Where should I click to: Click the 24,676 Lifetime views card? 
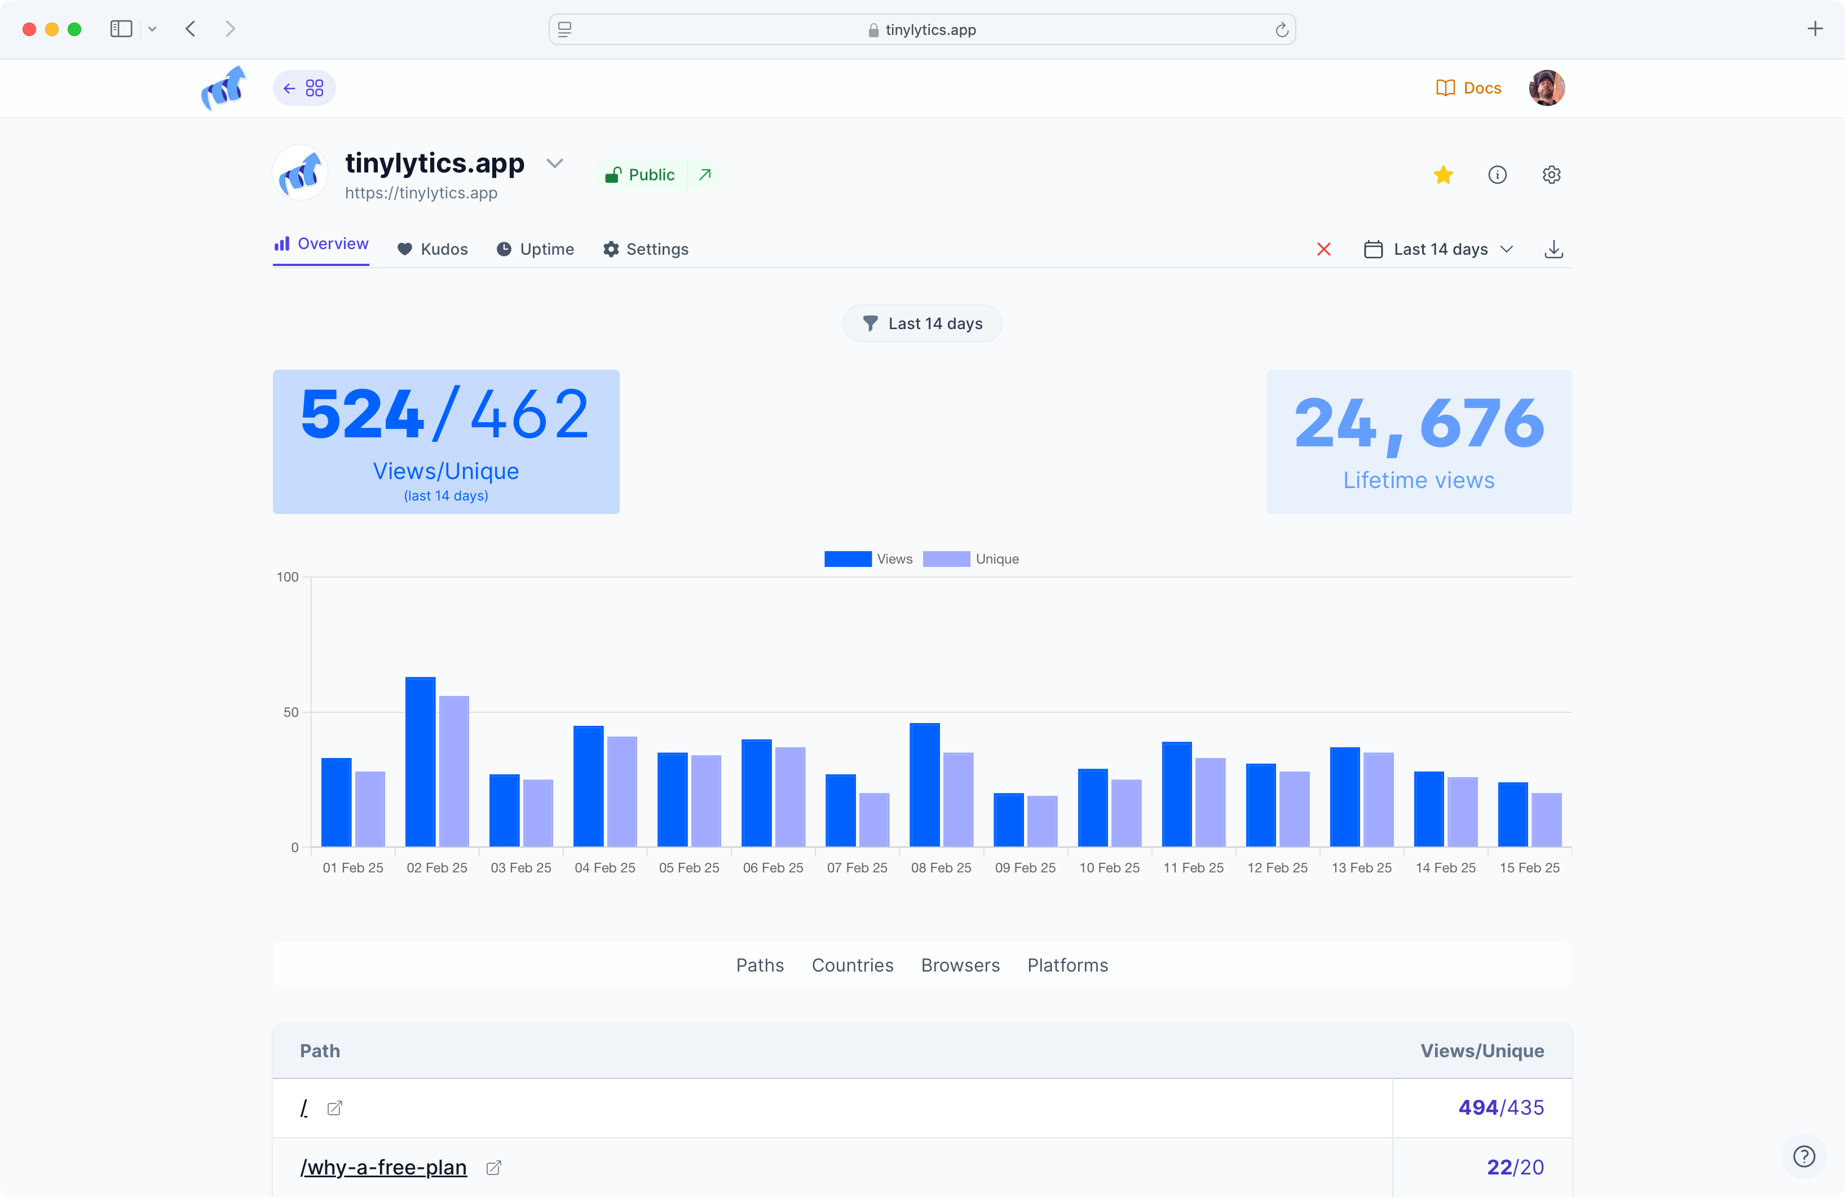(x=1419, y=442)
